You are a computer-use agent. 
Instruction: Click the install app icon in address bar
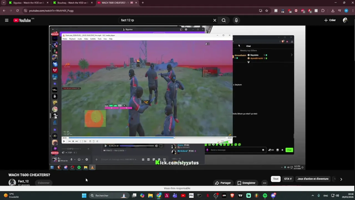click(260, 11)
